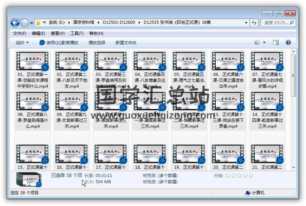This screenshot has height=206, width=306.
Task: Go back with the Back arrow button
Action: click(15, 23)
